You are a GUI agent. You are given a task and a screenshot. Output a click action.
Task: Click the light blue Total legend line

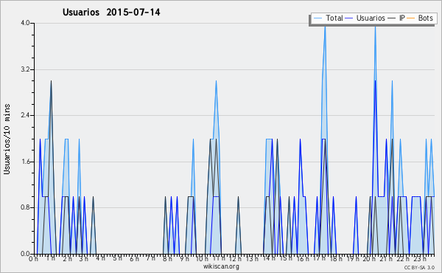tap(318, 18)
